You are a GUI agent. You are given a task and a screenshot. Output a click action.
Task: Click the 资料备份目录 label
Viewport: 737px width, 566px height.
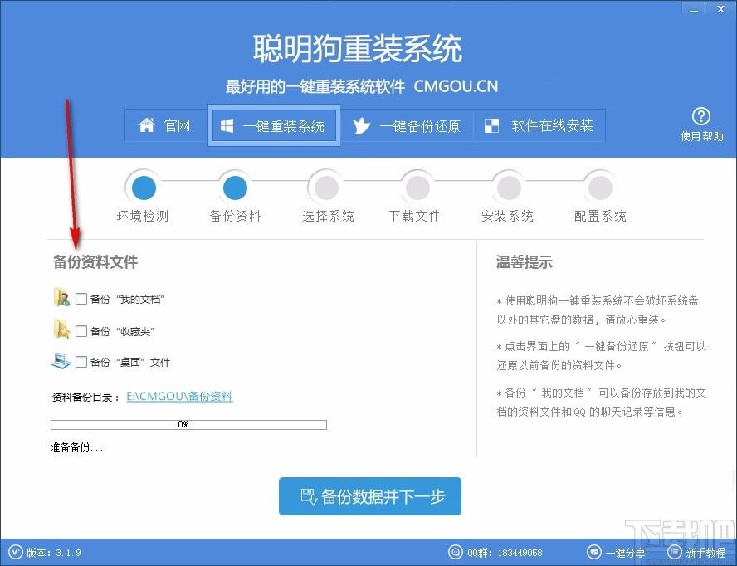pos(85,398)
